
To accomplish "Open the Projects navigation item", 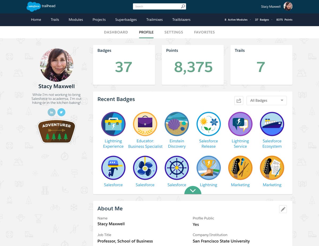I will point(99,20).
